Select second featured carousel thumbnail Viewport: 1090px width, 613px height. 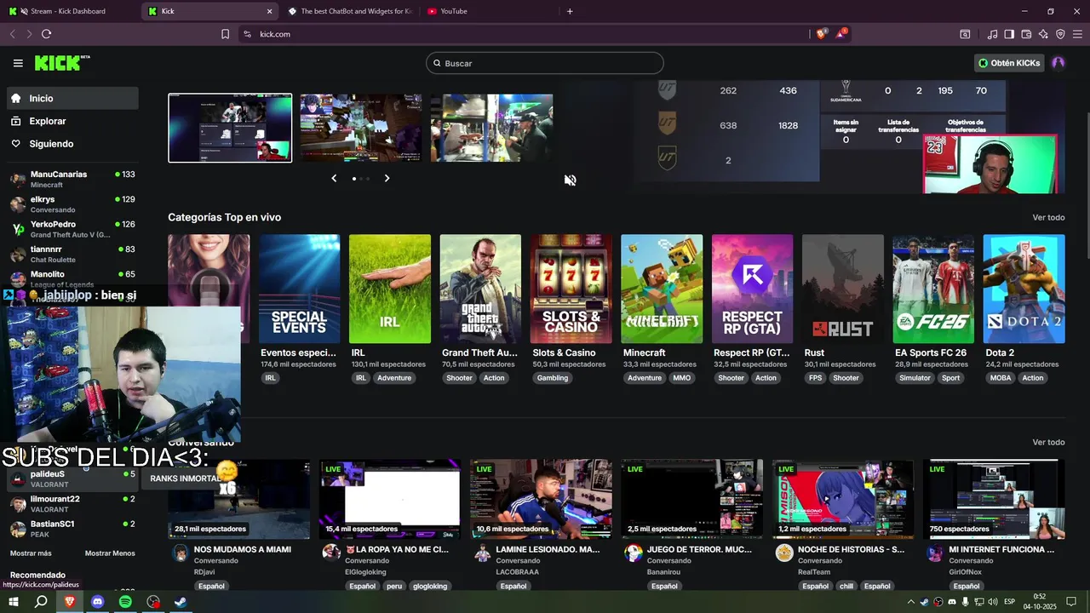click(360, 128)
